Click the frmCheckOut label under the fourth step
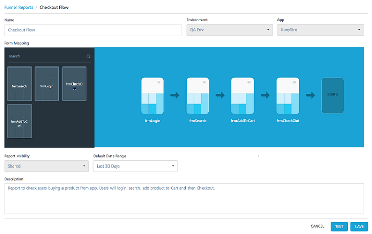The width and height of the screenshot is (372, 234). coord(288,121)
